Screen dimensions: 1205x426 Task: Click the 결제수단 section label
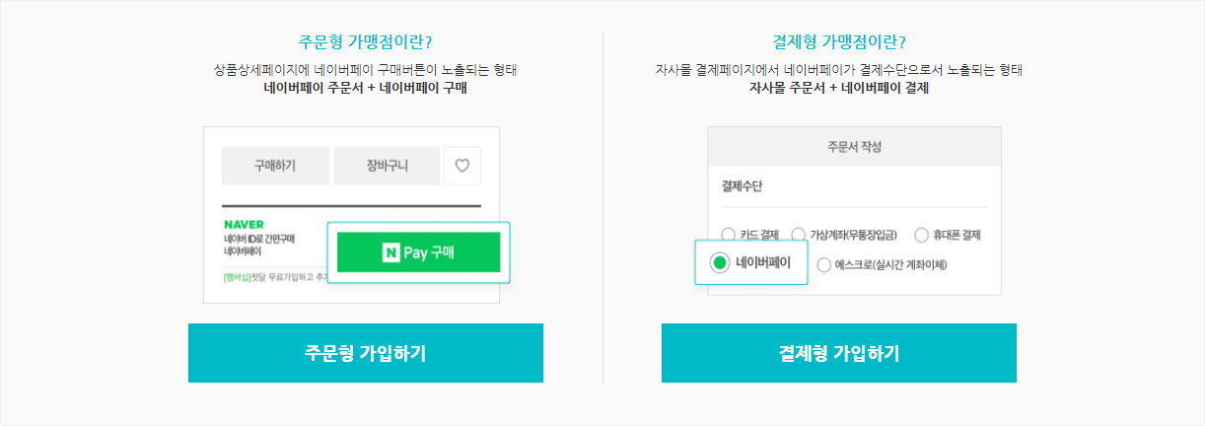[x=742, y=185]
